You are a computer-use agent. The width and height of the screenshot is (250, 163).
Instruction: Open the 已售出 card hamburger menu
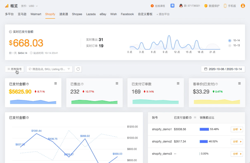click(x=117, y=83)
